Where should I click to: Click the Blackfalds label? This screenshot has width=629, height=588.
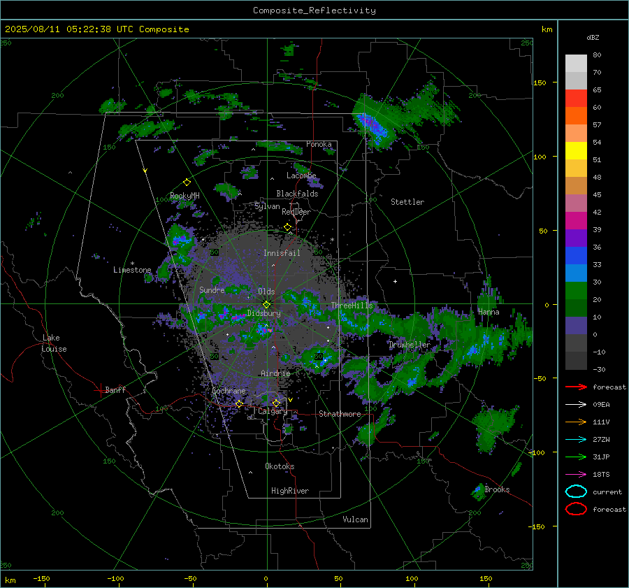click(297, 194)
